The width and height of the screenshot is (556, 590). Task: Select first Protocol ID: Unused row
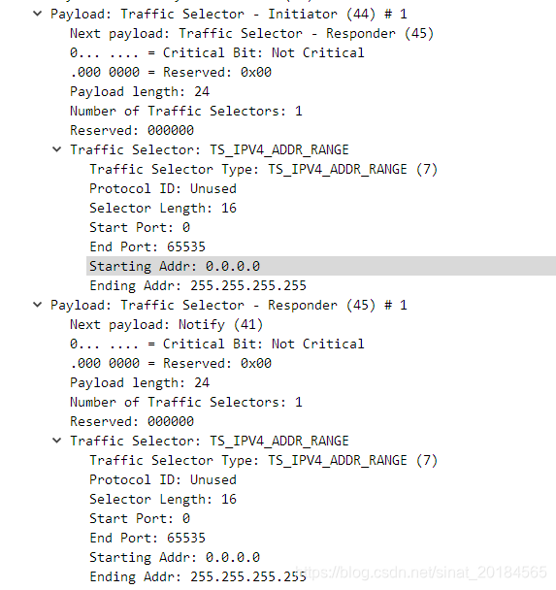point(163,188)
